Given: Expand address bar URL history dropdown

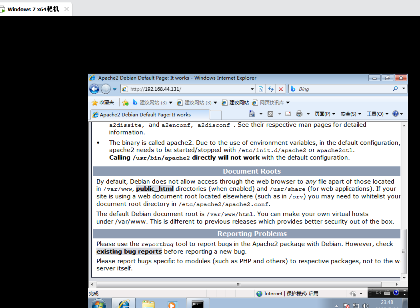Looking at the screenshot, I should [x=252, y=89].
